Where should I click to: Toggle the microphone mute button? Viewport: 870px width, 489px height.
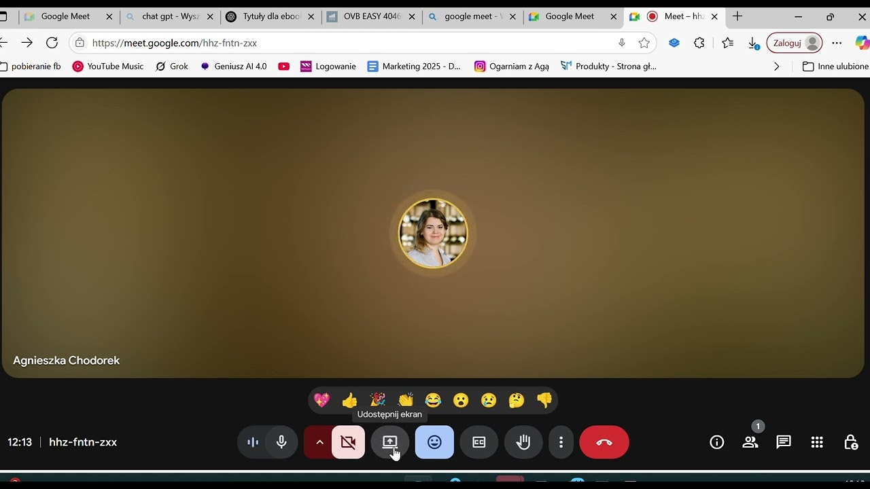pyautogui.click(x=281, y=442)
